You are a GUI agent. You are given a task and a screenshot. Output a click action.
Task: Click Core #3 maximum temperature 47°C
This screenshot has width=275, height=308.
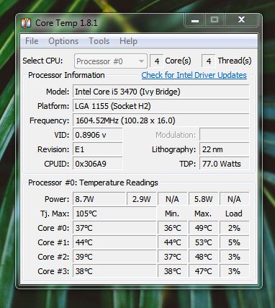(204, 271)
